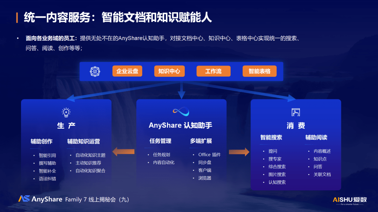The image size is (378, 212).
Task: Click the 浏览器 list item
Action: pyautogui.click(x=205, y=178)
